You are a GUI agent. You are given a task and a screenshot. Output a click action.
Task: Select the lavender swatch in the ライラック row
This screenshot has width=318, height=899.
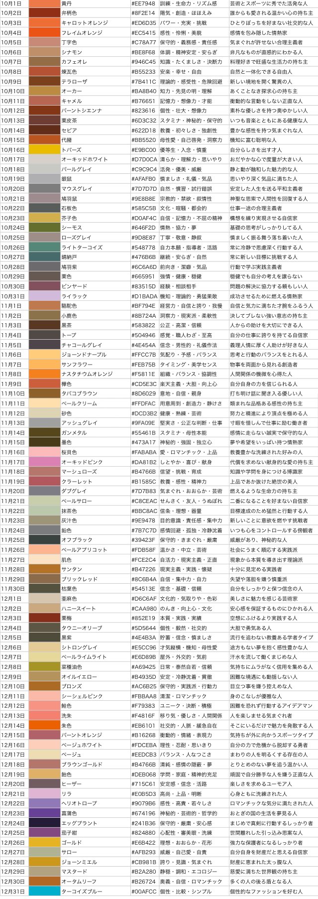click(x=44, y=296)
